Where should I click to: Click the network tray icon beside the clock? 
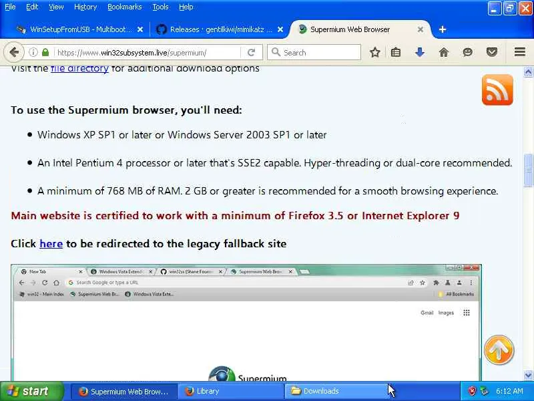(x=484, y=391)
